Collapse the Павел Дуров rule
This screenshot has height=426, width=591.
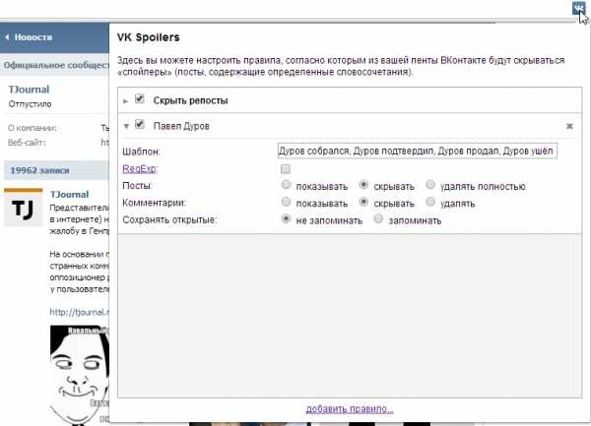(x=126, y=127)
